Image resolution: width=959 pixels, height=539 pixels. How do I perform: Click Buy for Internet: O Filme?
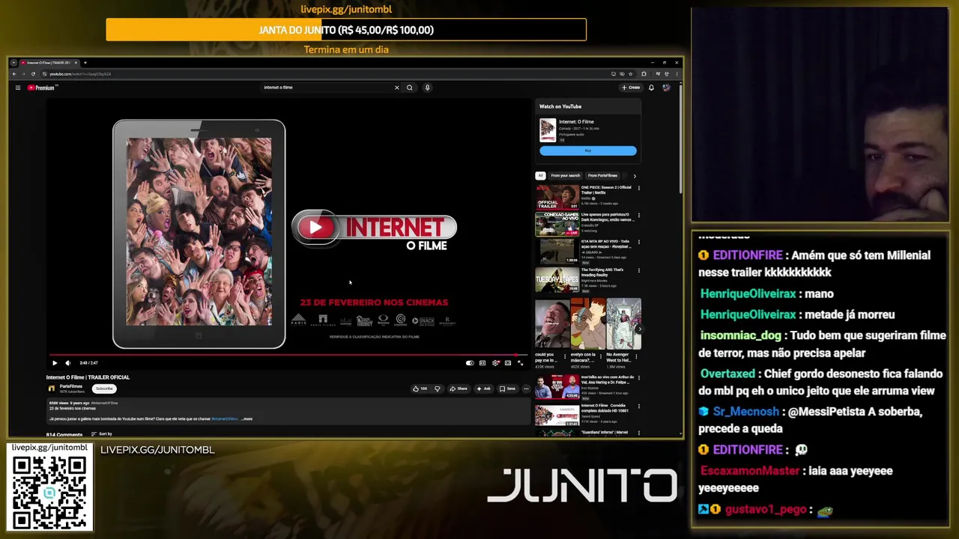[588, 150]
